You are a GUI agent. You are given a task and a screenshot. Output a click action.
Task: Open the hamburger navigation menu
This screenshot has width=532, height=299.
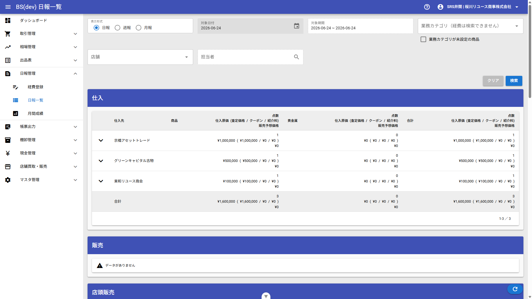(8, 7)
